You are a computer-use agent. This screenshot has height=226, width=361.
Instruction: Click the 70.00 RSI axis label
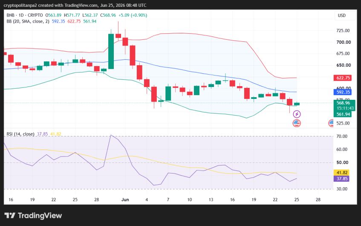(342, 136)
